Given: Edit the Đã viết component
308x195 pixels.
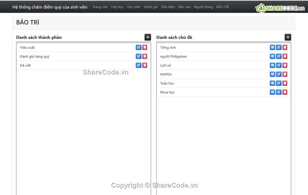Looking at the screenshot, I should pos(138,65).
